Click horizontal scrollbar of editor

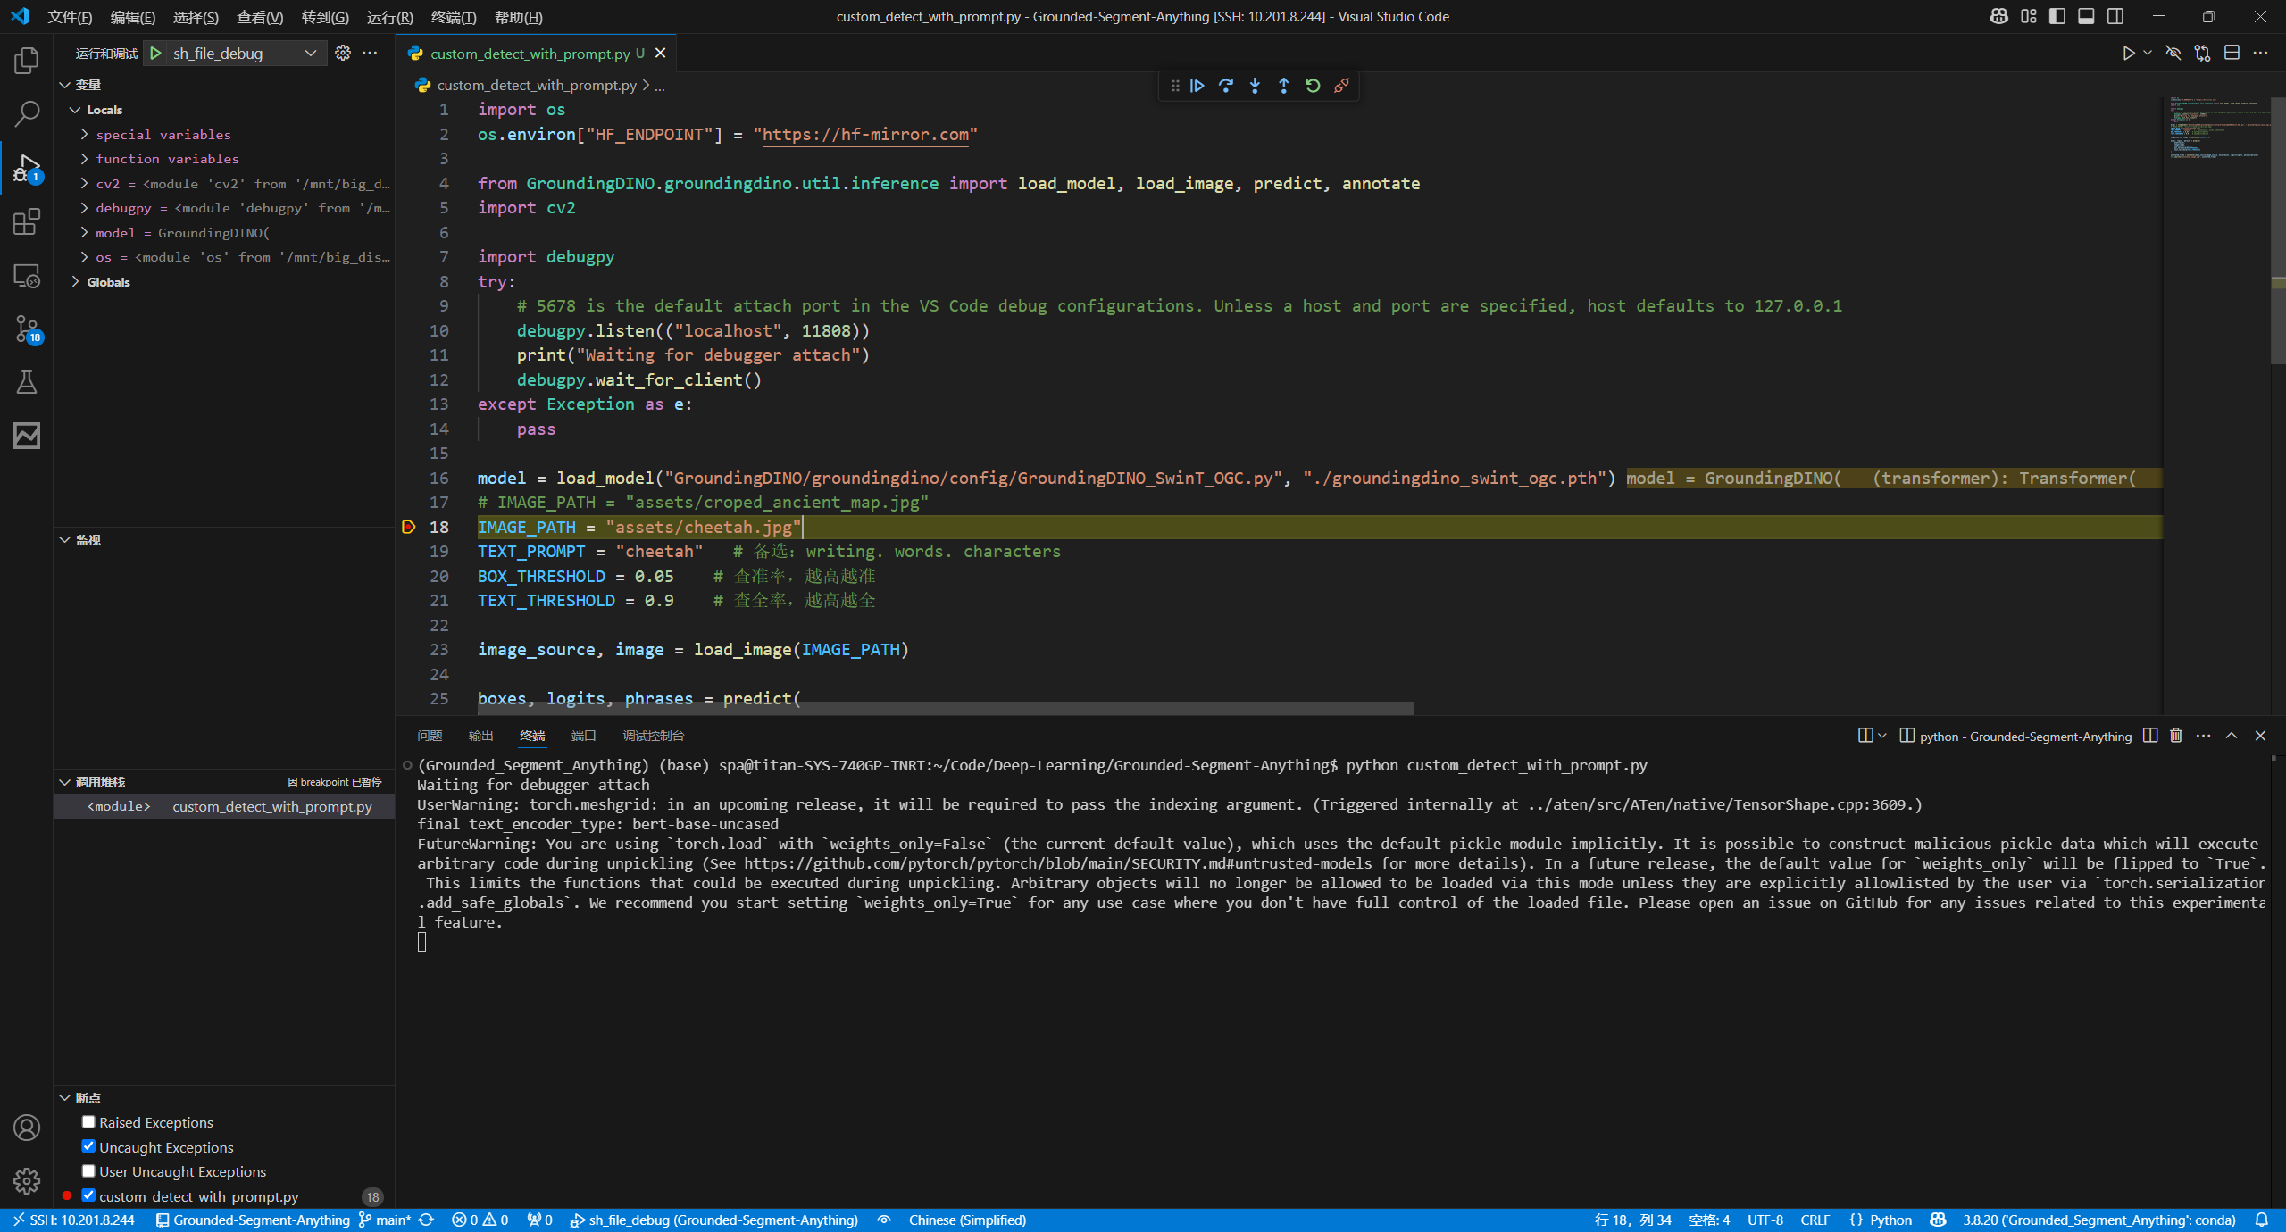(x=947, y=708)
